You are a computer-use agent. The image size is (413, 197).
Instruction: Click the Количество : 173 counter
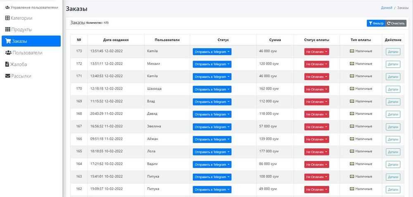pos(97,23)
